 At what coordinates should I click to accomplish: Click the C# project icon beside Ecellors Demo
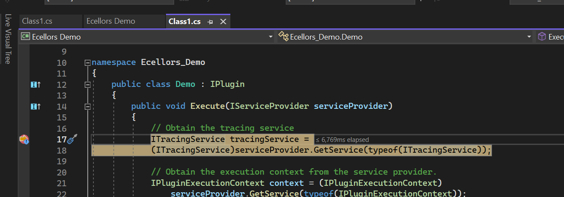pyautogui.click(x=25, y=37)
